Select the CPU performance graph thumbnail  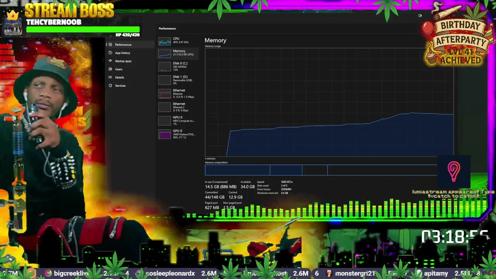165,41
